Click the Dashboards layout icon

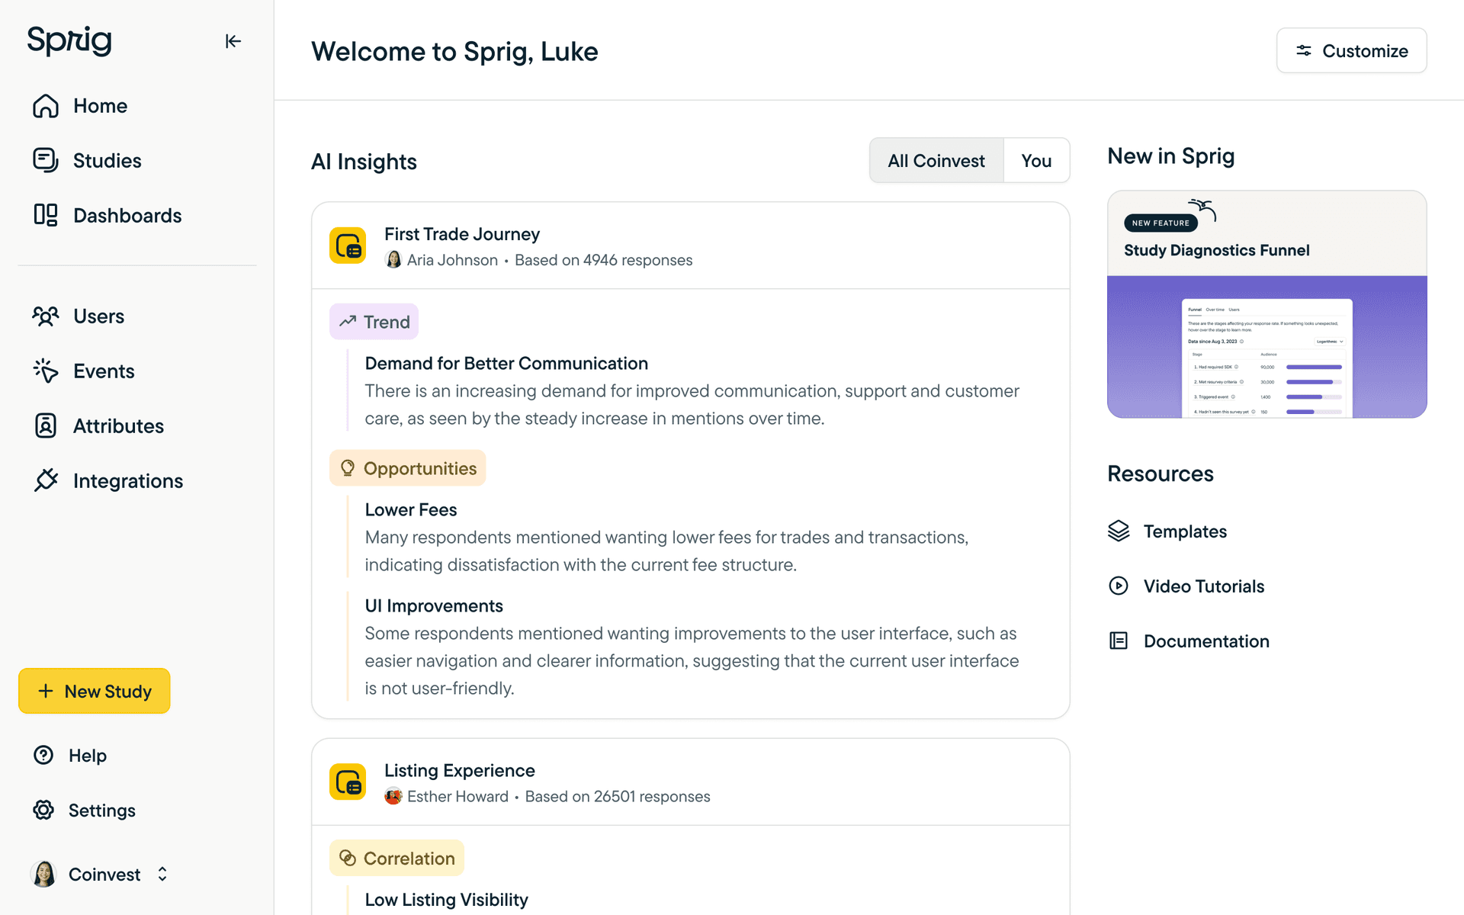[46, 215]
